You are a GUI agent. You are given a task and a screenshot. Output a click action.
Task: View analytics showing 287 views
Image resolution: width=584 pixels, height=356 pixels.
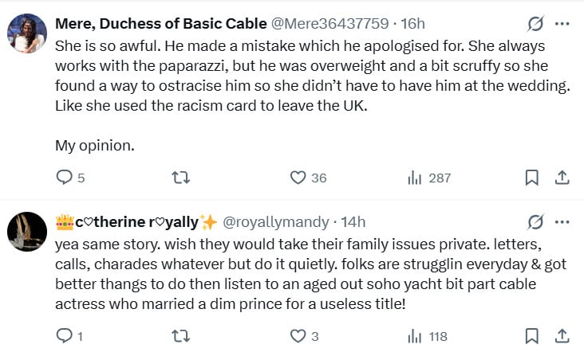click(x=415, y=178)
